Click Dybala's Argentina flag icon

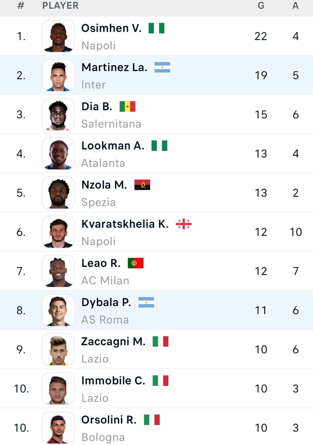[x=147, y=302]
